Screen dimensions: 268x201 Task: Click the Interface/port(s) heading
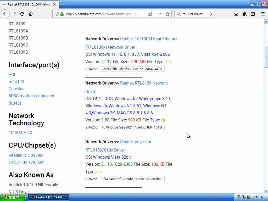coord(34,65)
